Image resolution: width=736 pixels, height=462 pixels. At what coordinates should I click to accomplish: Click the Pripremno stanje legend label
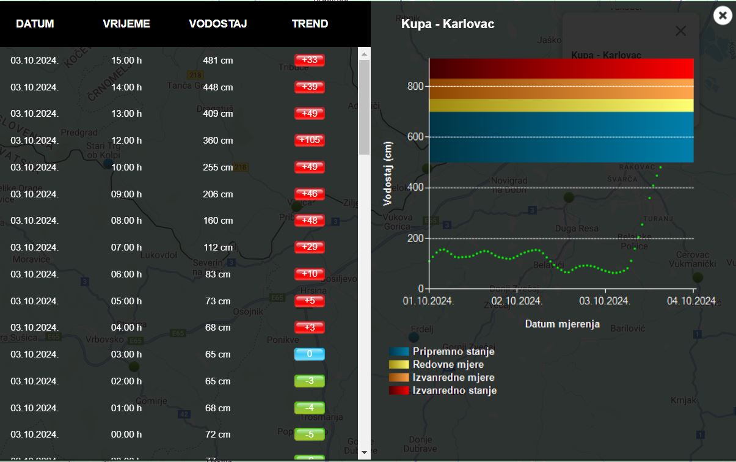point(454,351)
